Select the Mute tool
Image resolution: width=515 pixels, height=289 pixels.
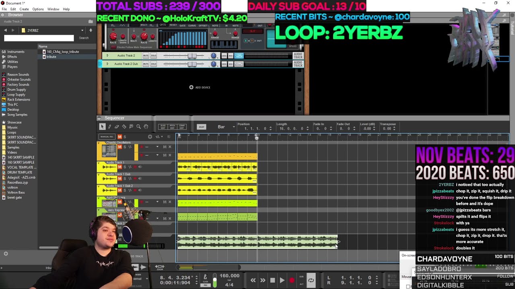click(x=131, y=126)
